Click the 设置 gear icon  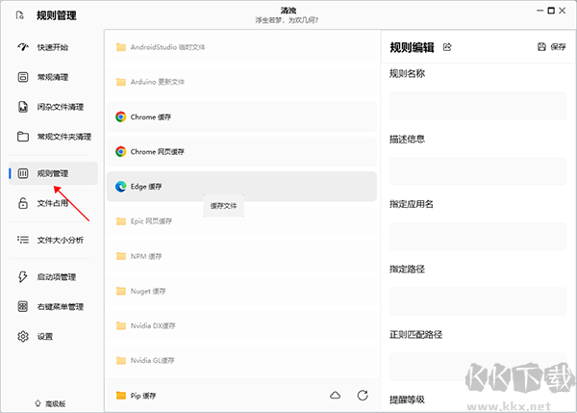23,336
